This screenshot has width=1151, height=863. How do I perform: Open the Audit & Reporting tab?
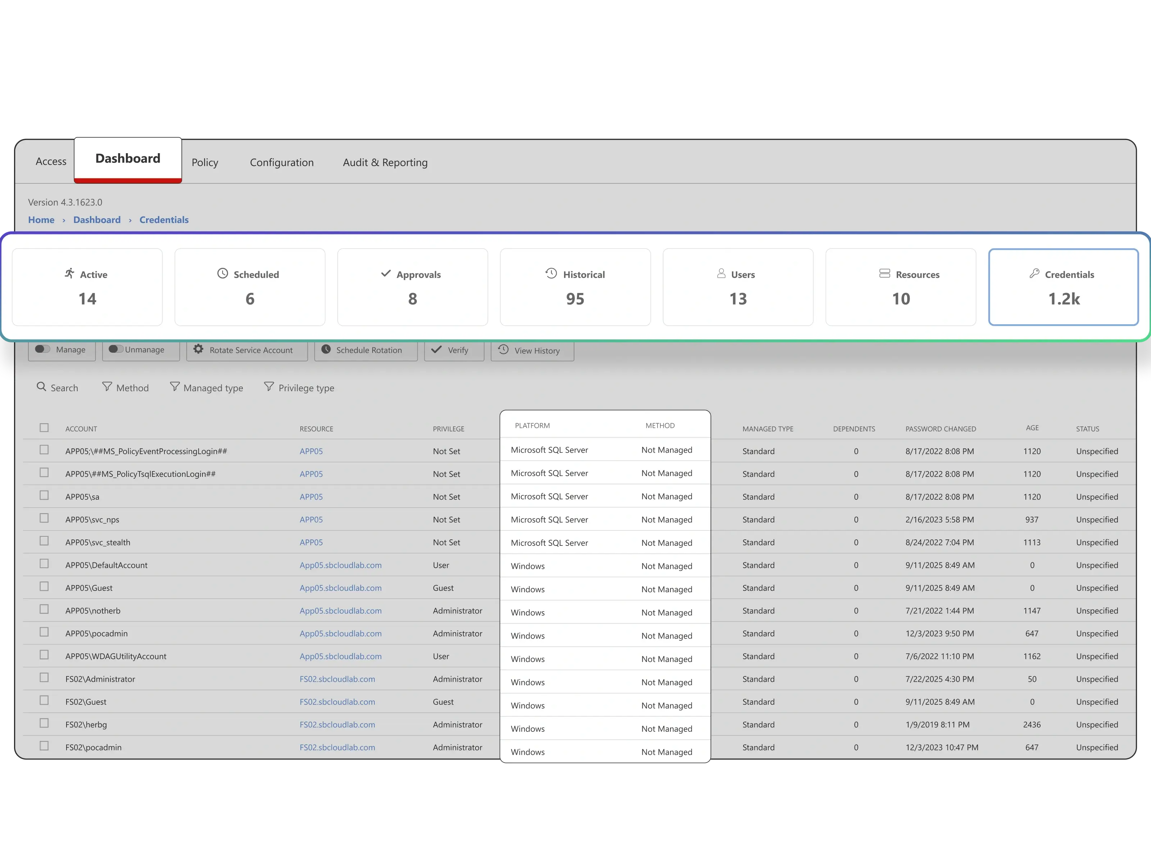385,162
